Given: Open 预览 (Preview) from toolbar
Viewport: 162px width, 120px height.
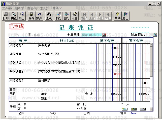Looking at the screenshot, I should click(x=14, y=16).
